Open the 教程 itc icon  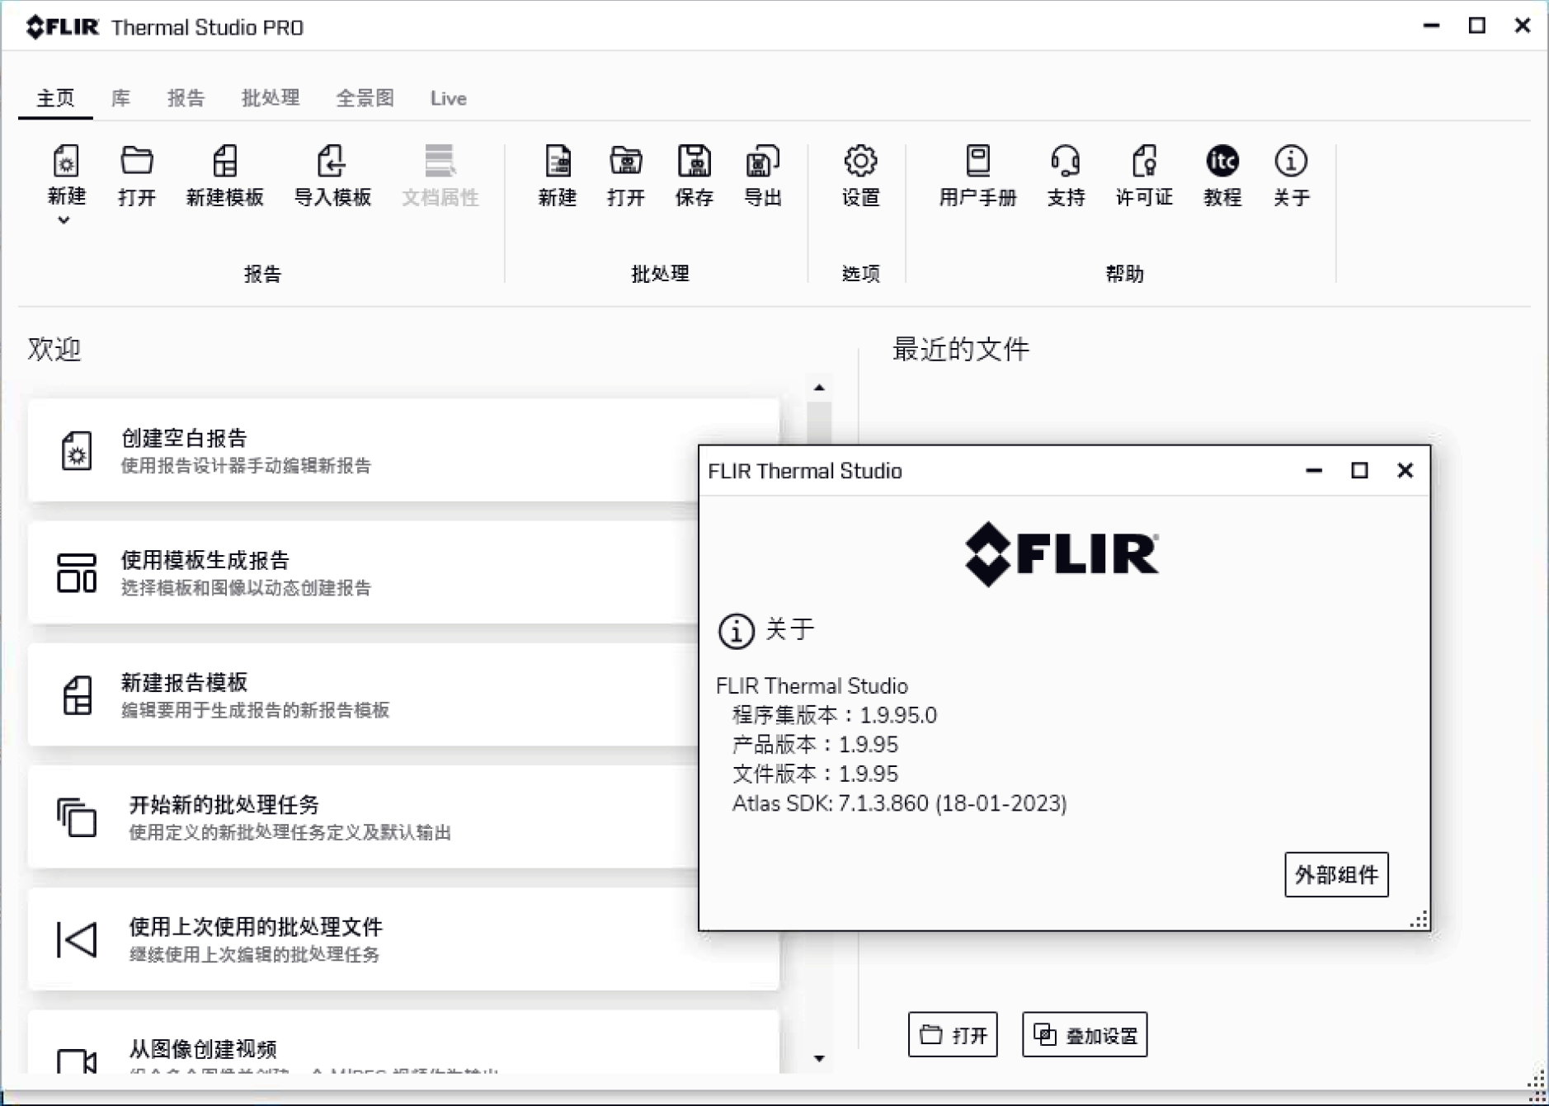point(1222,161)
